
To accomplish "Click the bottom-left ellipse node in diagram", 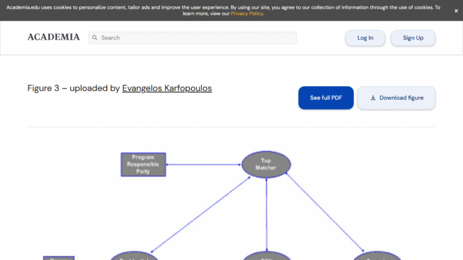I will click(x=134, y=256).
